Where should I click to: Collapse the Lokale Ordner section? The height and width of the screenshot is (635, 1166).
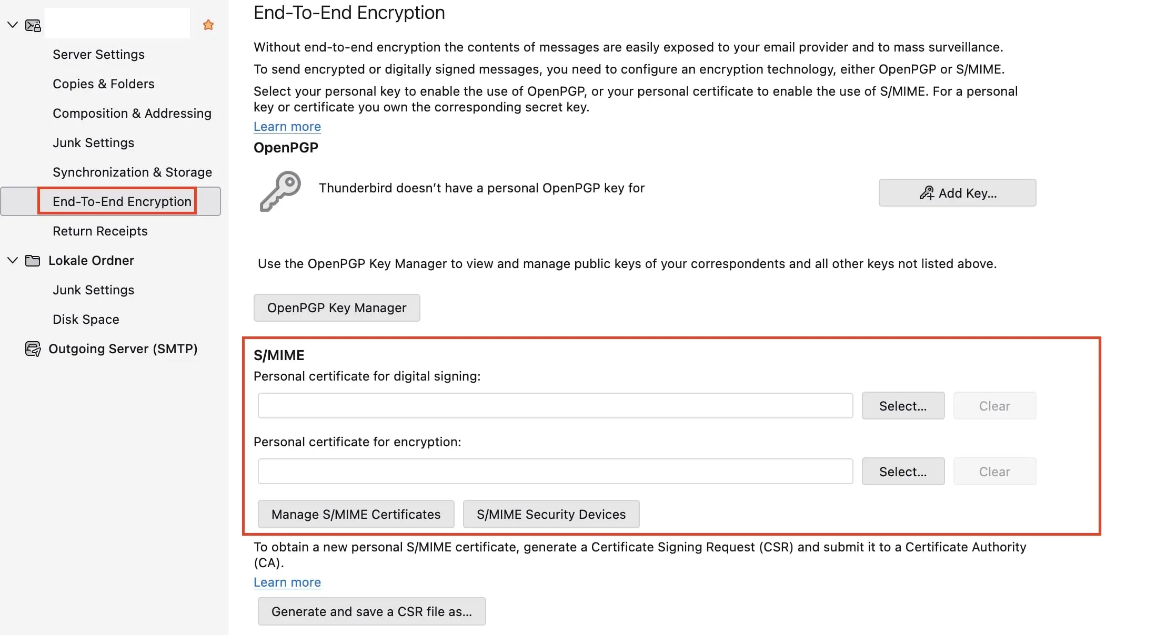pos(12,260)
